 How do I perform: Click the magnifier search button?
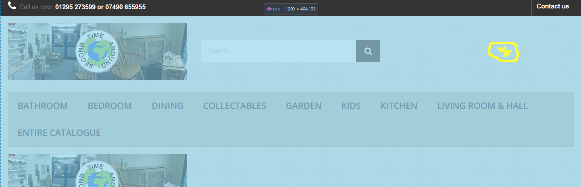pyautogui.click(x=368, y=51)
